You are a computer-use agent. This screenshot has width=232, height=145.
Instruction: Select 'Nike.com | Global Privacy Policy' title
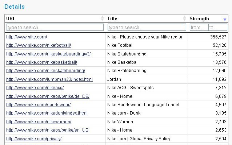(139, 139)
